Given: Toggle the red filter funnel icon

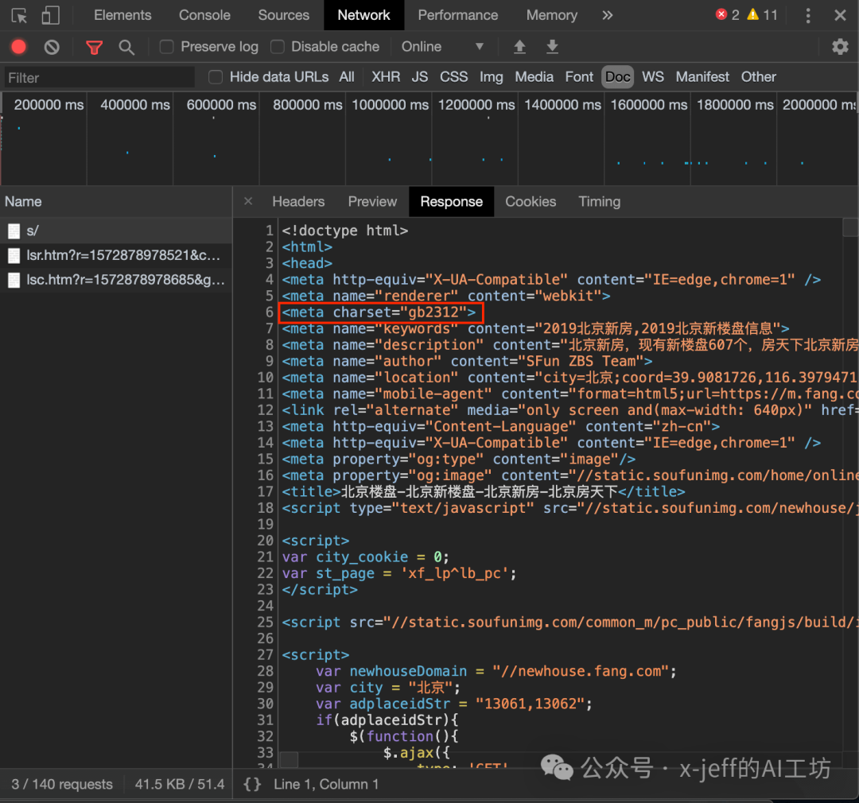Looking at the screenshot, I should pyautogui.click(x=94, y=48).
